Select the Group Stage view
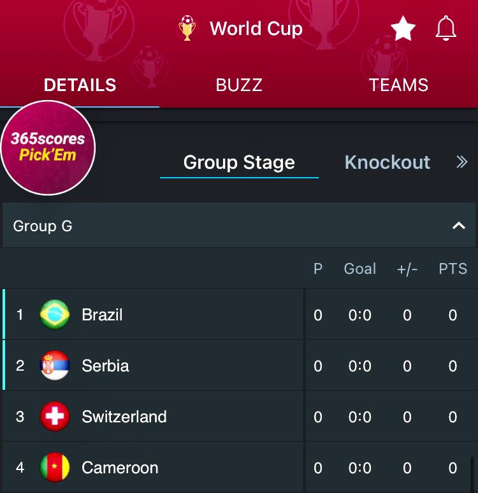This screenshot has height=493, width=478. point(239,162)
